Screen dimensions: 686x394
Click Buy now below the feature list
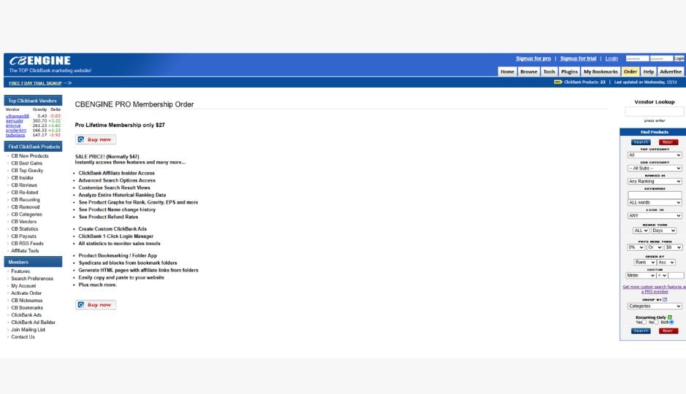(96, 305)
